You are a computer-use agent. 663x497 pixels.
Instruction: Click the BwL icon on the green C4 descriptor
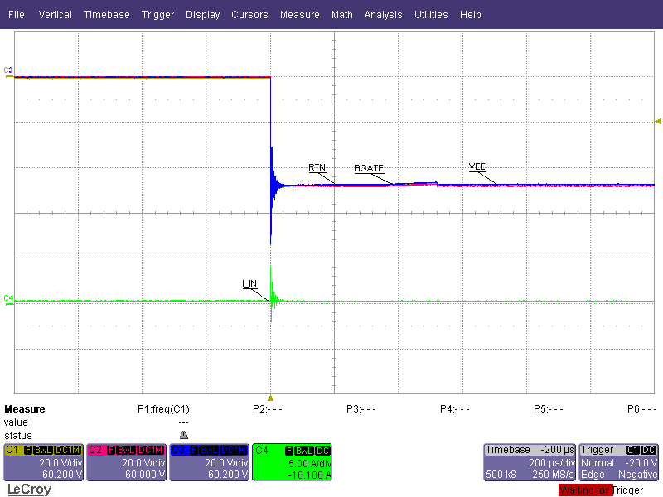tap(302, 448)
